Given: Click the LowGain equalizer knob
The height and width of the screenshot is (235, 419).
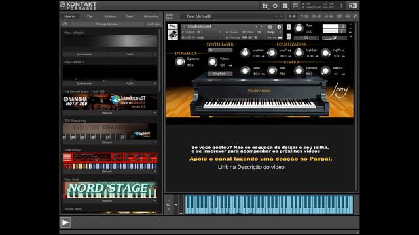Looking at the screenshot, I should pyautogui.click(x=245, y=53).
